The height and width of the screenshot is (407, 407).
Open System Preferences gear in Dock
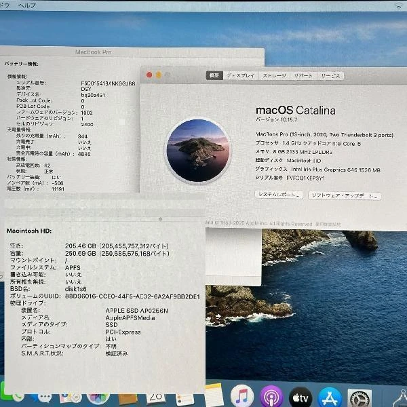[x=360, y=398]
